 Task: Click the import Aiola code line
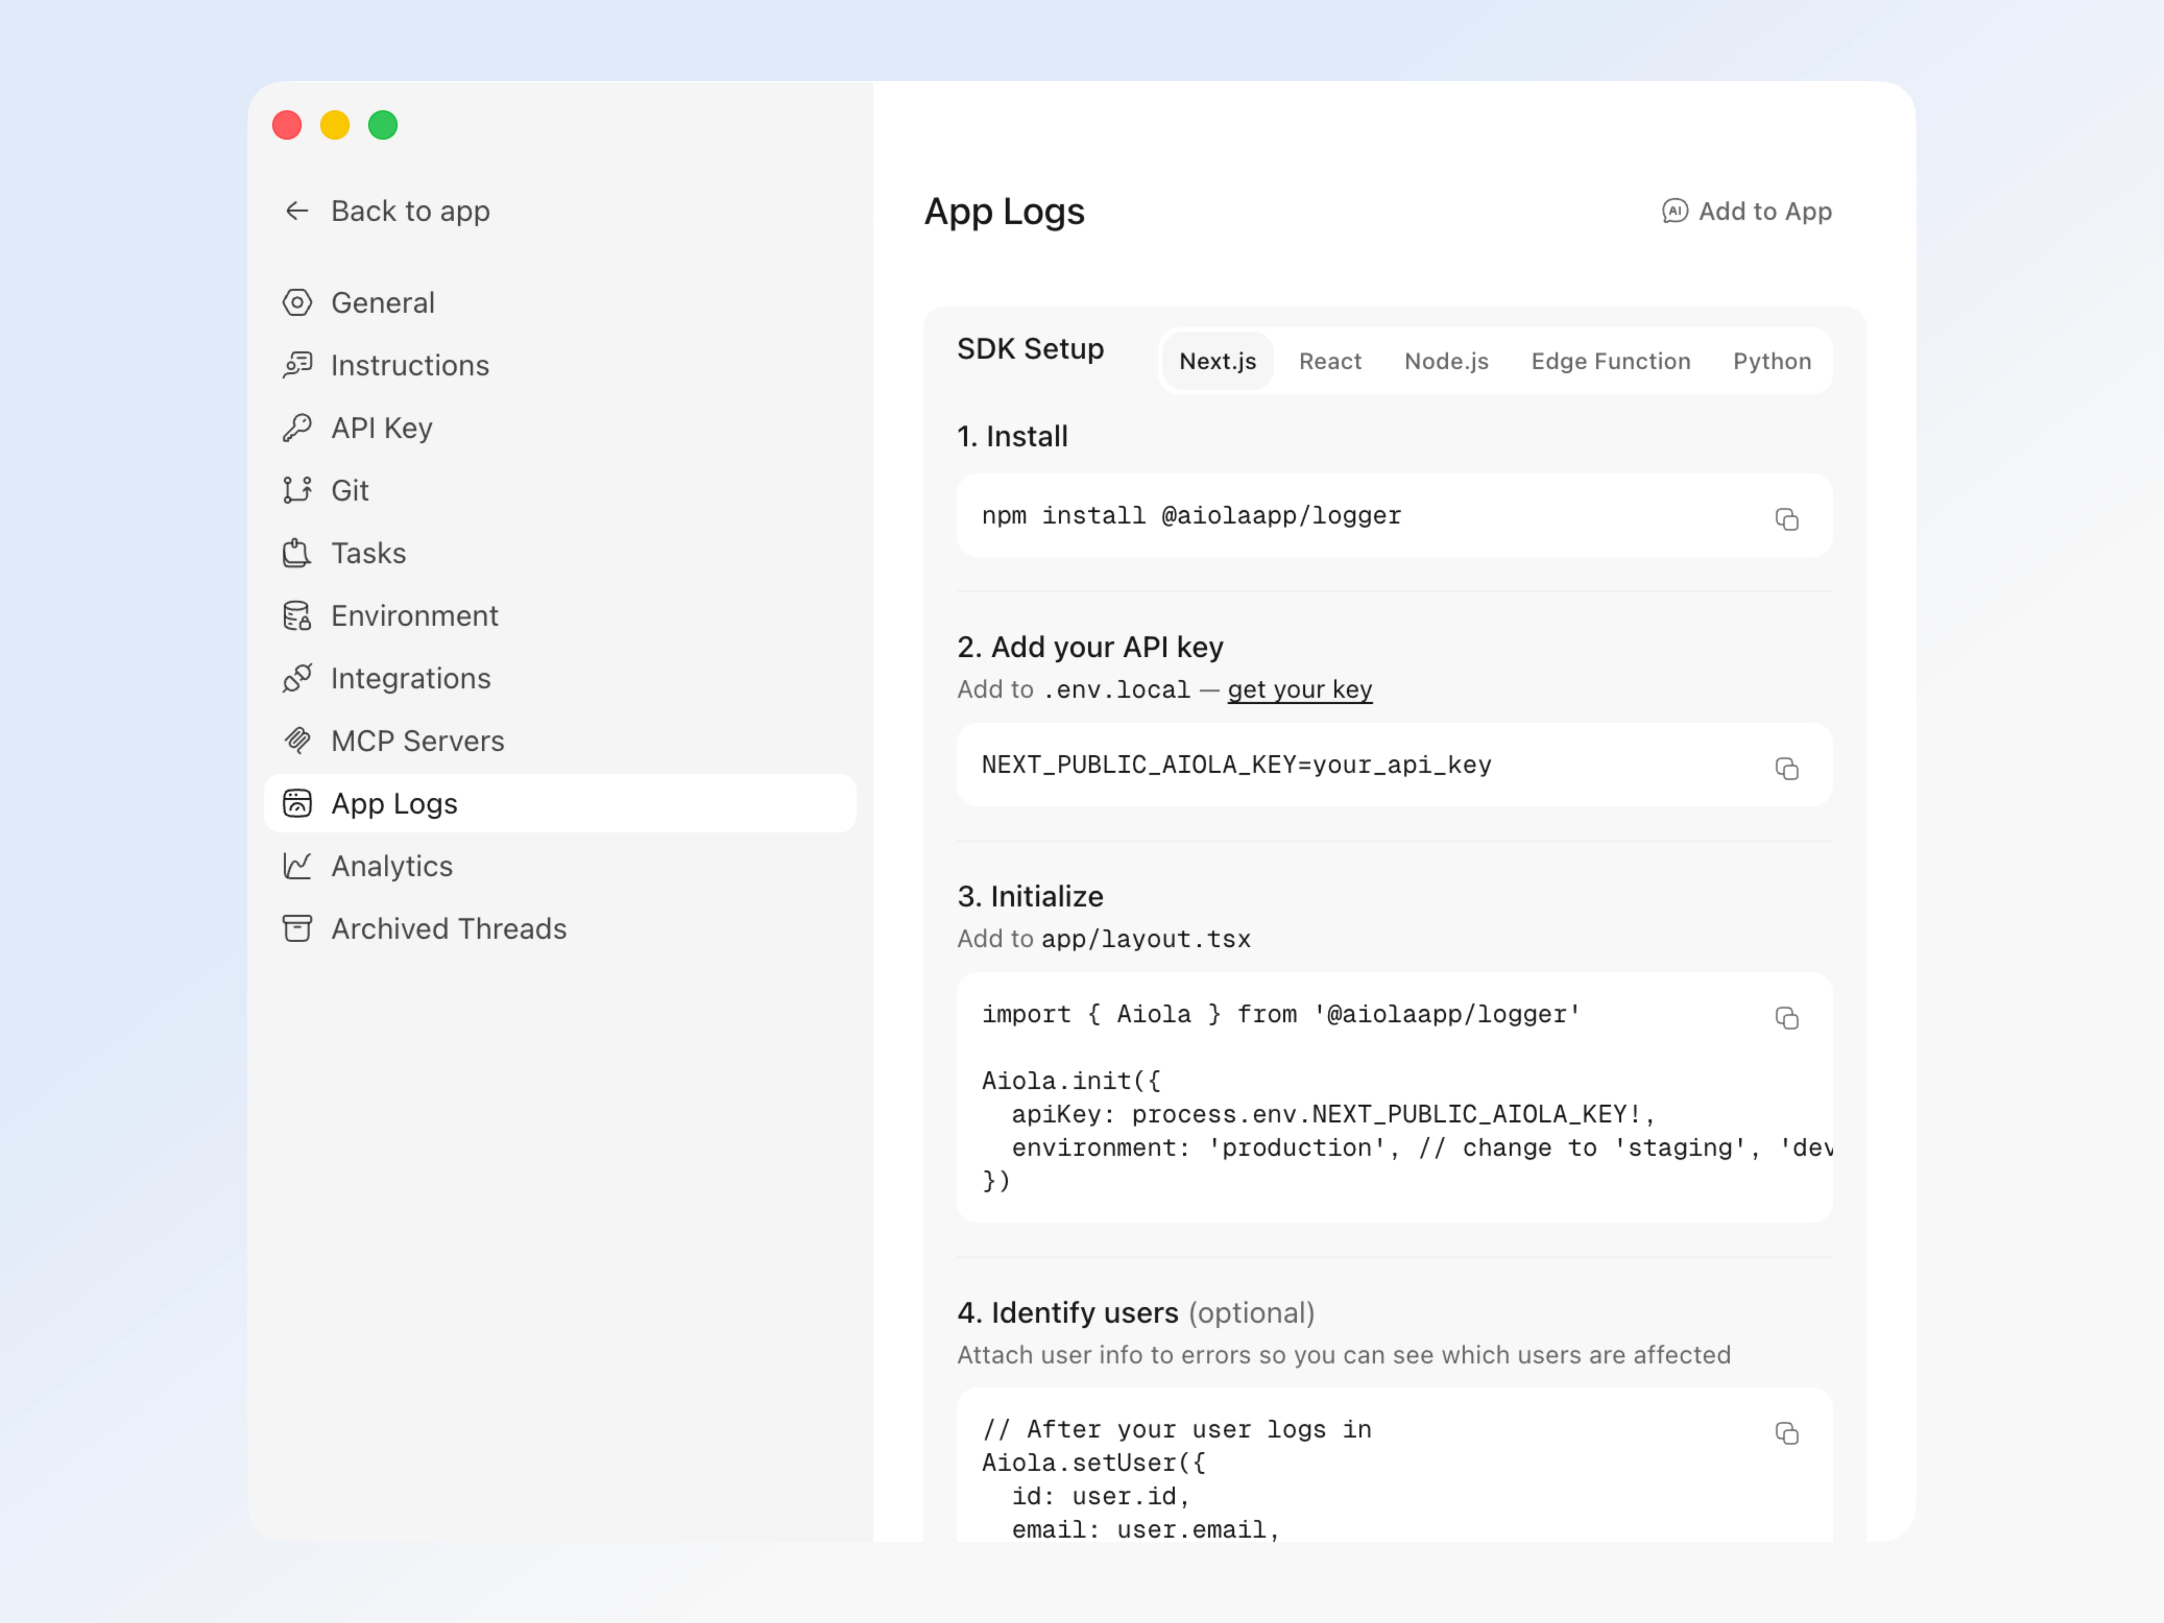click(x=1281, y=1014)
